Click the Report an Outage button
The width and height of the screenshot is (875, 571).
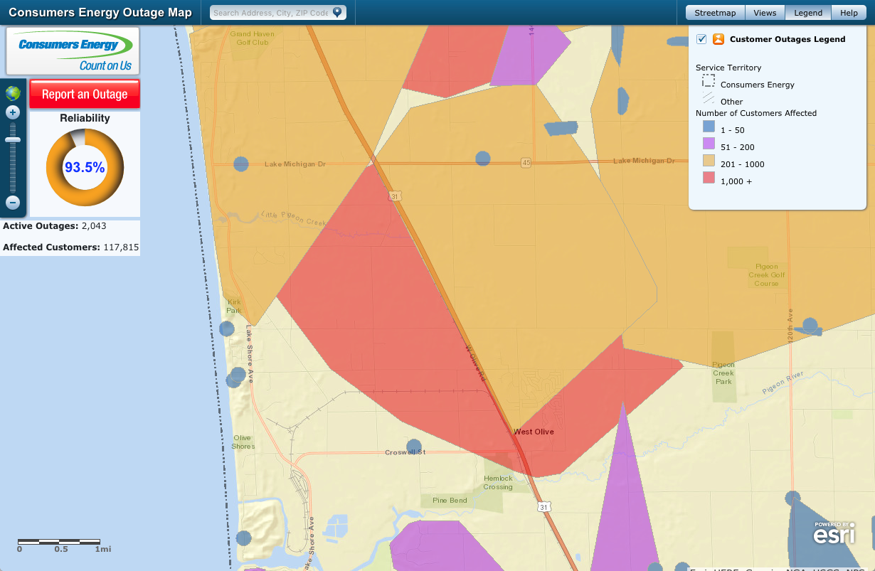tap(85, 94)
